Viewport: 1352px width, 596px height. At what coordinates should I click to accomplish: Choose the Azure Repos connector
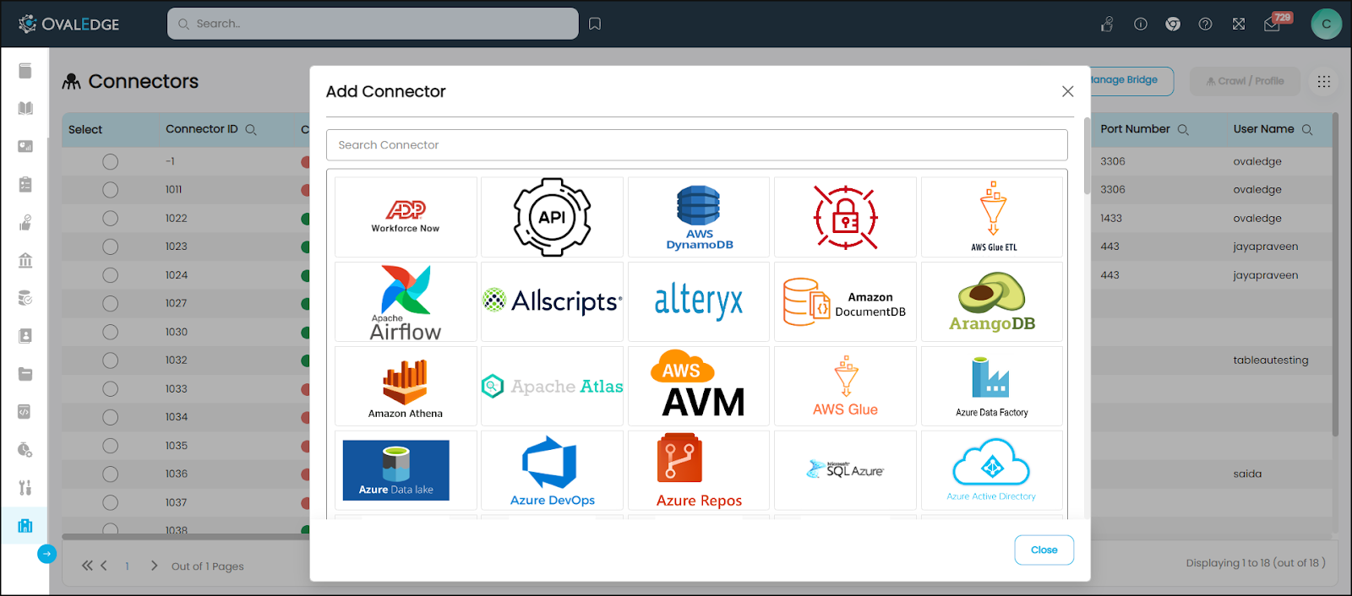[699, 470]
